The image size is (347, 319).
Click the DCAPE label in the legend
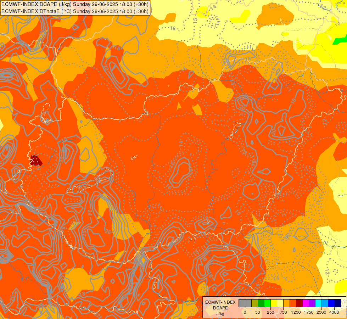pos(220,308)
